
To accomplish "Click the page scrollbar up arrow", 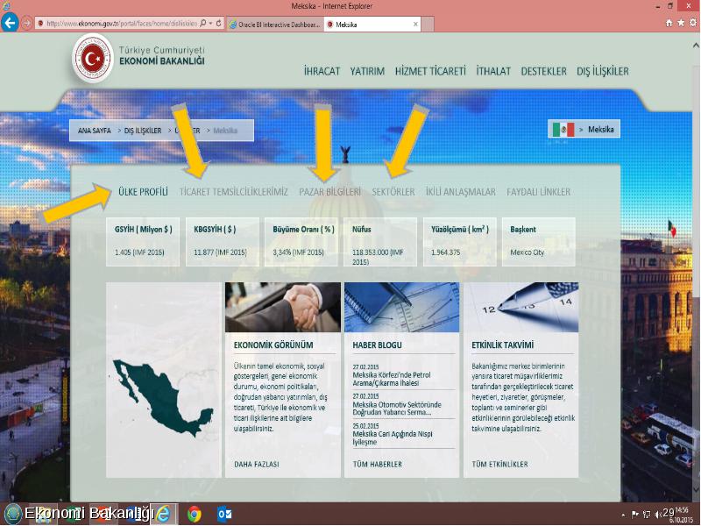I will [696, 46].
